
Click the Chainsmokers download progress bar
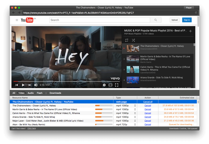tap(104, 106)
